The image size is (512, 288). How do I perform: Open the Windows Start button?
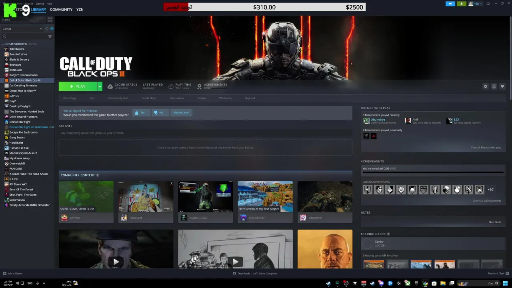click(x=505, y=283)
